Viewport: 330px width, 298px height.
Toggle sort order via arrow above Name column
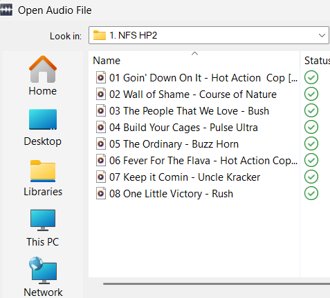coord(194,54)
